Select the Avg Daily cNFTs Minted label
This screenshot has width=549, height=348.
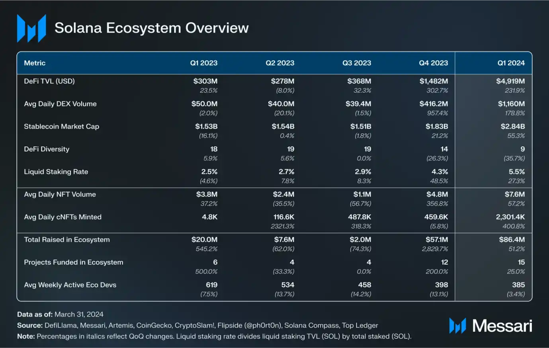[63, 217]
